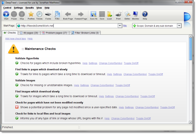Toggle the green check for Validate Hyperlinks
Screen dimensions: 196x134
(17, 63)
